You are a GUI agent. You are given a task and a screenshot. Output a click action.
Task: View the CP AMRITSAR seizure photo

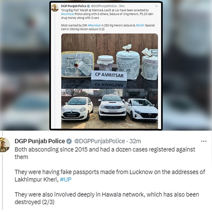109,61
